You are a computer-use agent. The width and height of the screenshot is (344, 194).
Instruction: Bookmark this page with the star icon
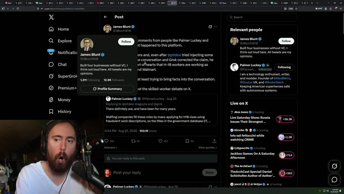296,9
